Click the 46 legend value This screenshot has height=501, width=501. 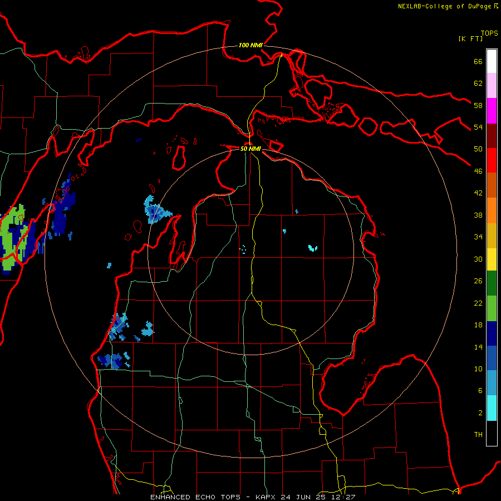tap(478, 171)
